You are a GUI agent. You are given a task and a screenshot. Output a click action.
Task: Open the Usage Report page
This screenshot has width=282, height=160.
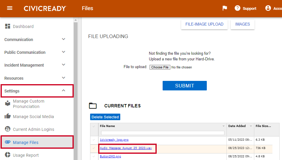(x=26, y=155)
